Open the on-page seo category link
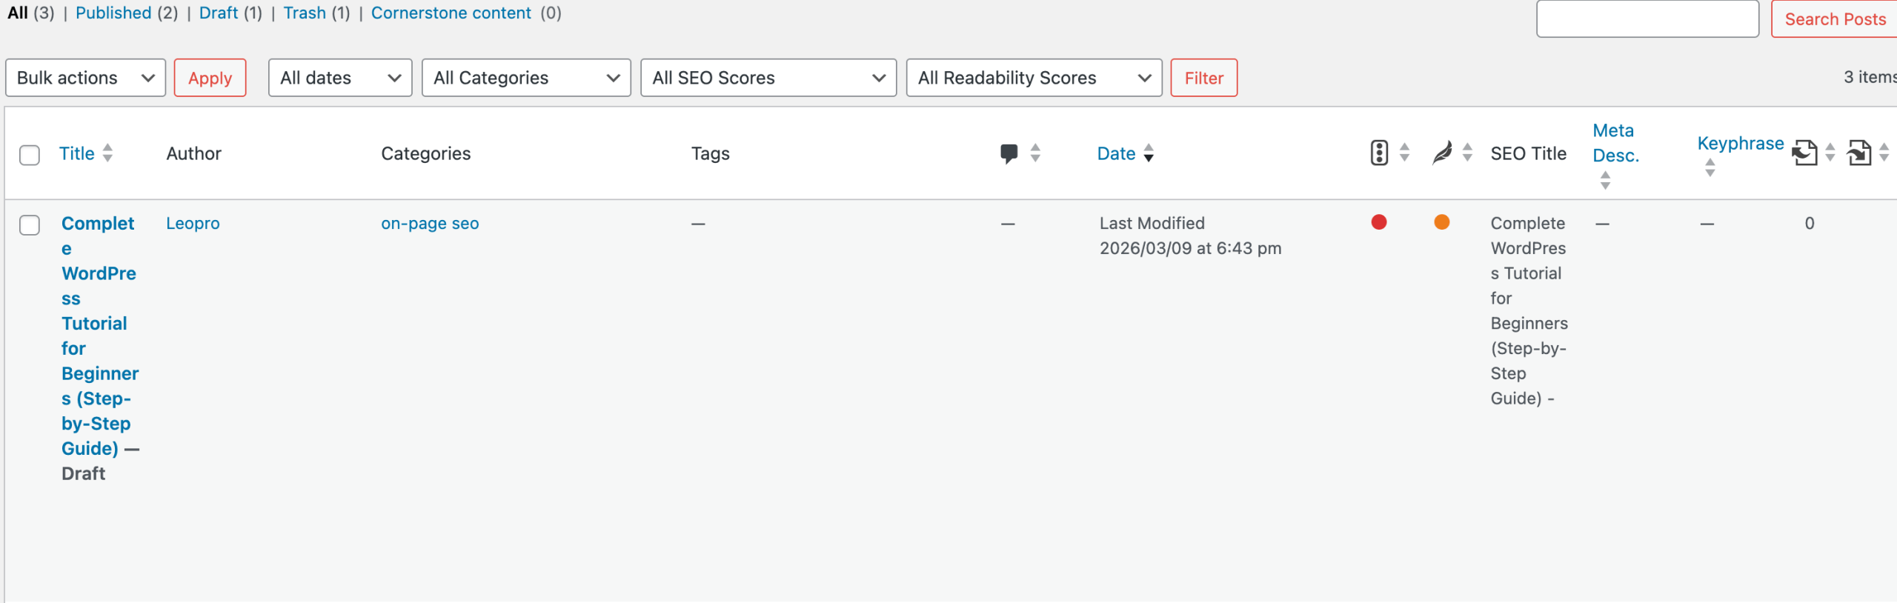1897x603 pixels. pos(430,223)
